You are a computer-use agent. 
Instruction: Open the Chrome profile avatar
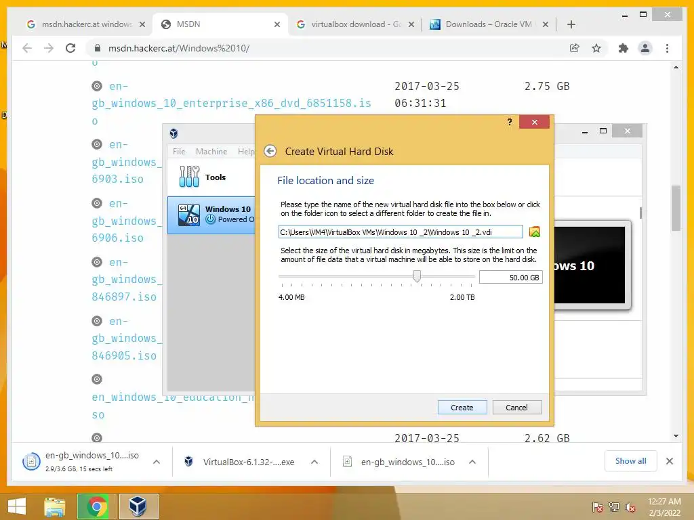(x=645, y=48)
